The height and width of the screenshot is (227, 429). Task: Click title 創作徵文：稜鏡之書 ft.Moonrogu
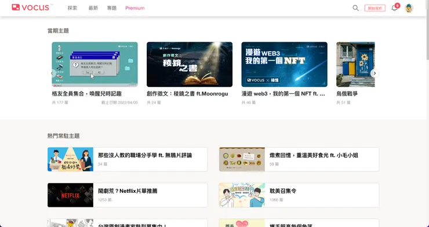pyautogui.click(x=187, y=94)
